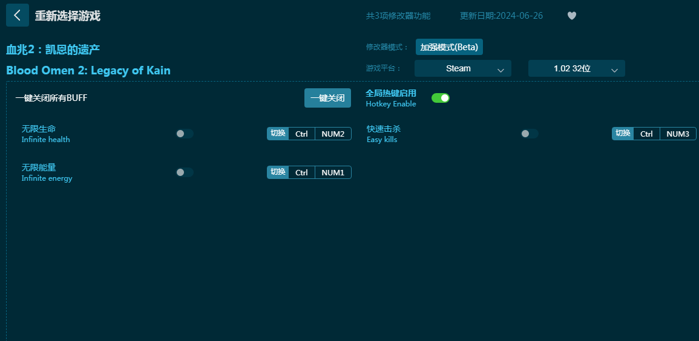The width and height of the screenshot is (699, 341).
Task: Click the Infinite health label
Action: (46, 139)
